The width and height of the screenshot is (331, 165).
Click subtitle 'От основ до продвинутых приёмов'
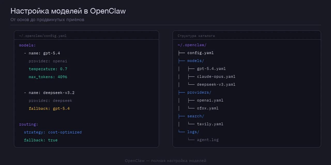(47, 20)
